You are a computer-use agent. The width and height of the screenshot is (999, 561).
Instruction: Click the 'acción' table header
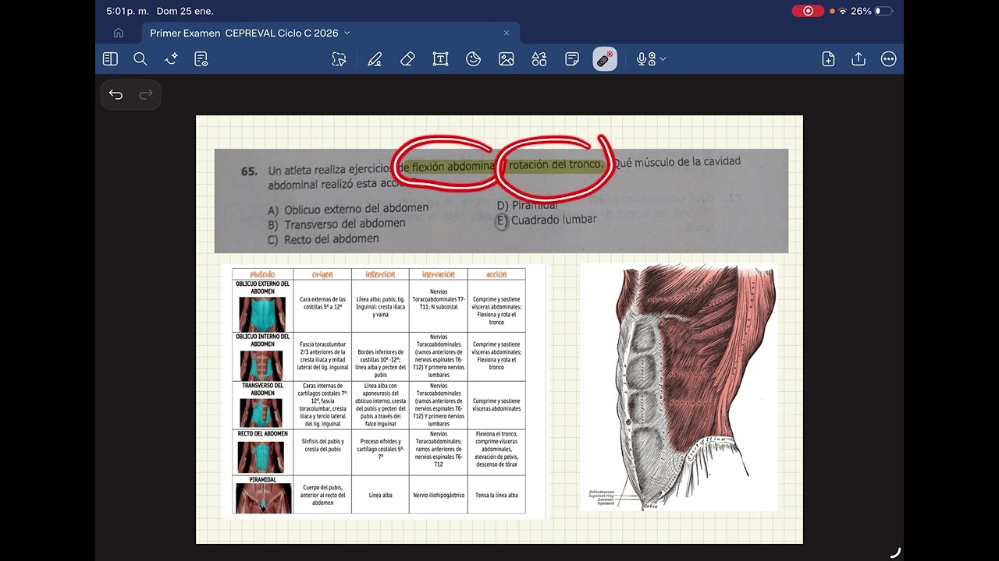[496, 274]
